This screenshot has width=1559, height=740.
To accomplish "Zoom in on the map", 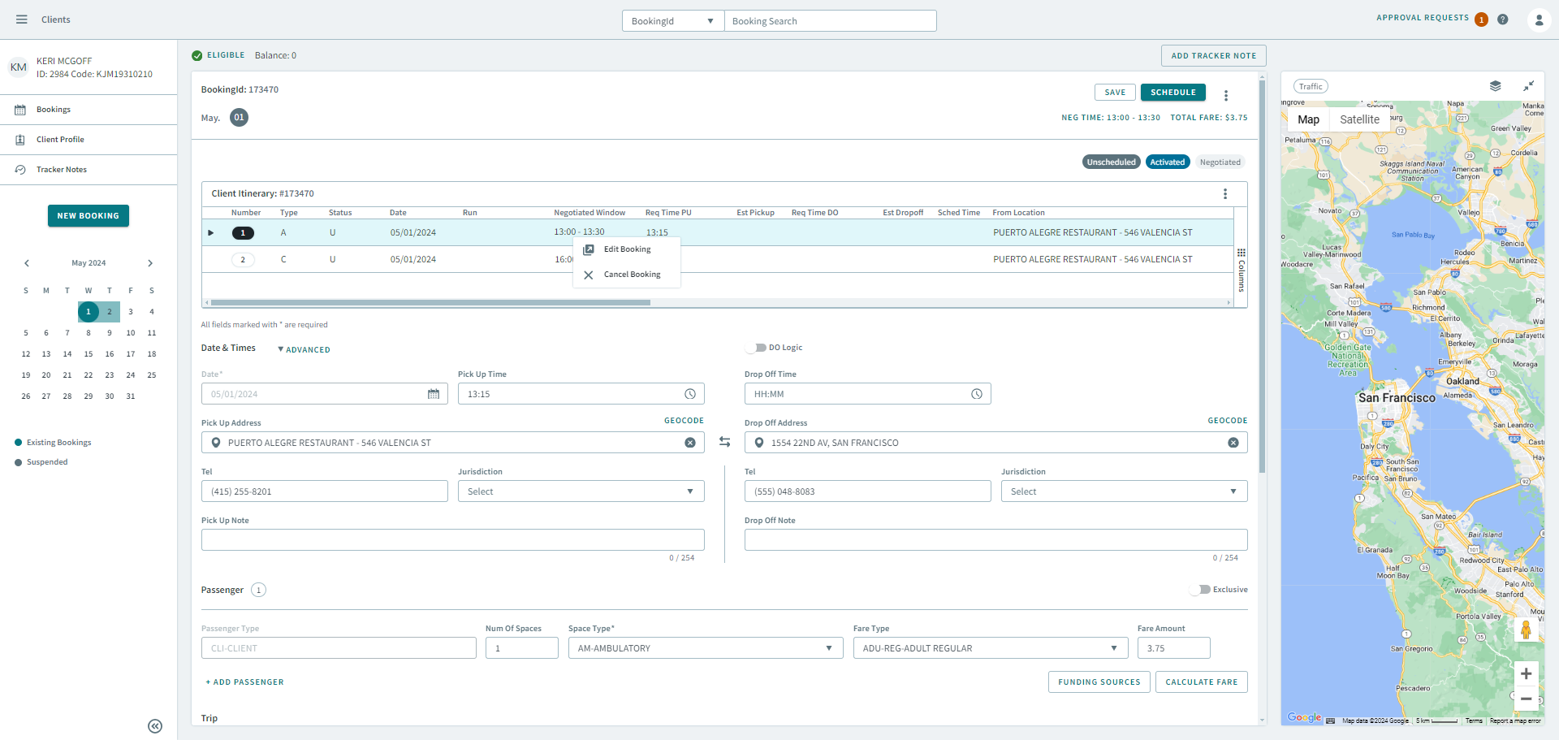I will [1526, 673].
